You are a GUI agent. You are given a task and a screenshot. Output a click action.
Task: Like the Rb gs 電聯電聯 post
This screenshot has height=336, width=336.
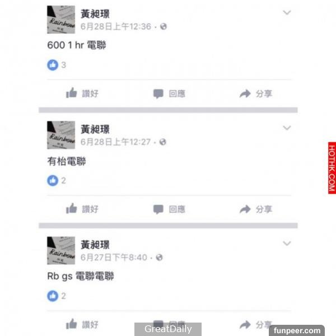coord(82,324)
